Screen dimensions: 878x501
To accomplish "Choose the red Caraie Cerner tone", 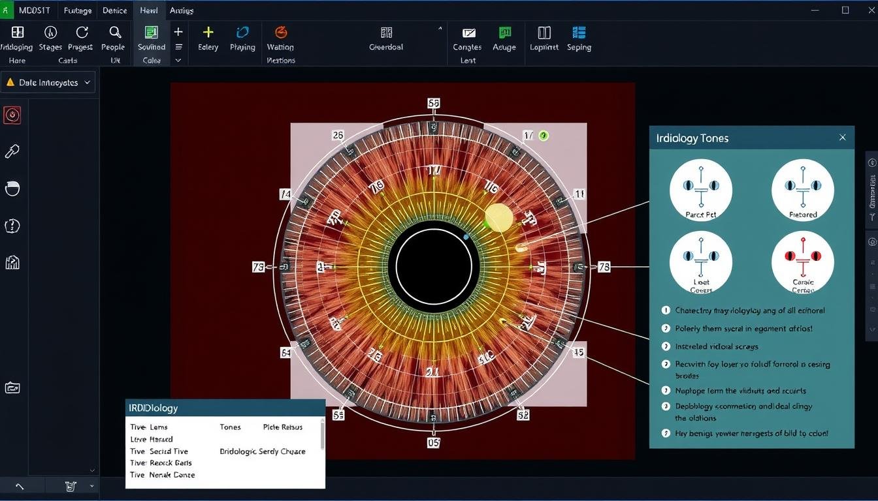I will [x=802, y=262].
